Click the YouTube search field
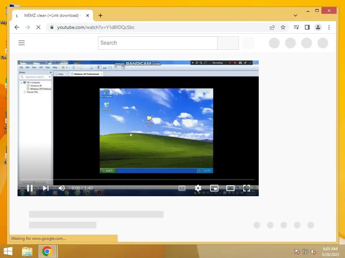This screenshot has width=345, height=258. coord(158,43)
